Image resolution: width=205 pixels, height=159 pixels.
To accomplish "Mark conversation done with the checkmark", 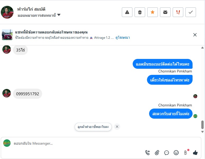I will (x=191, y=12).
